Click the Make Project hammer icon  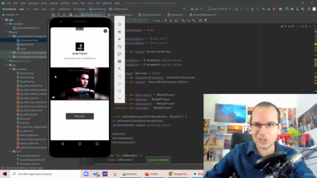(184, 9)
